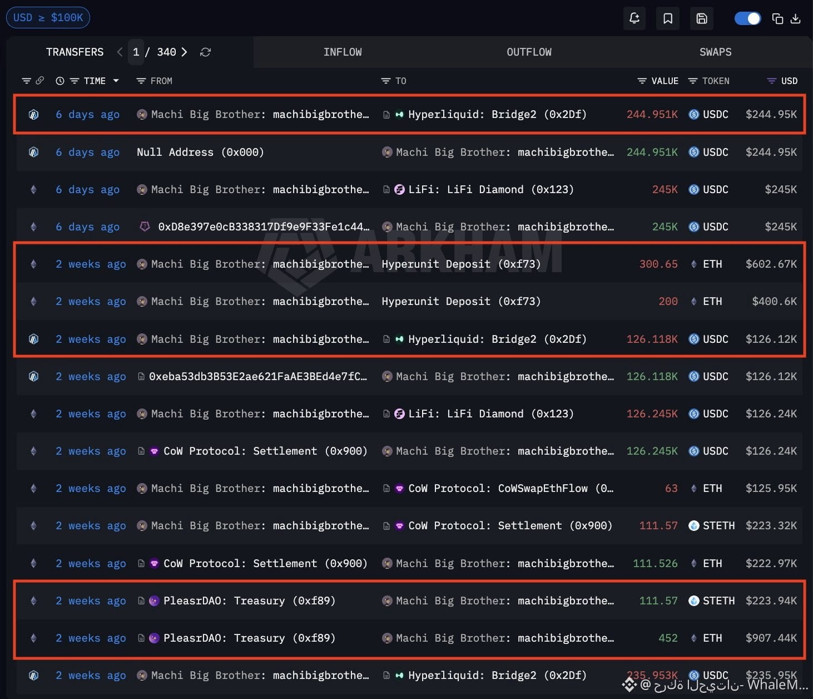This screenshot has width=813, height=699.
Task: Open the leftmost chain filter icon in header
Action: pos(26,81)
